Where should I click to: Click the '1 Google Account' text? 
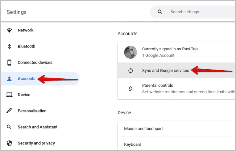click(x=158, y=56)
